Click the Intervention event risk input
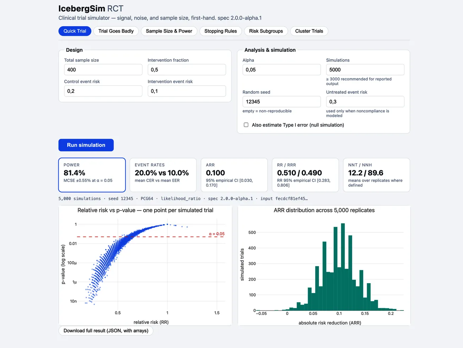 187,91
